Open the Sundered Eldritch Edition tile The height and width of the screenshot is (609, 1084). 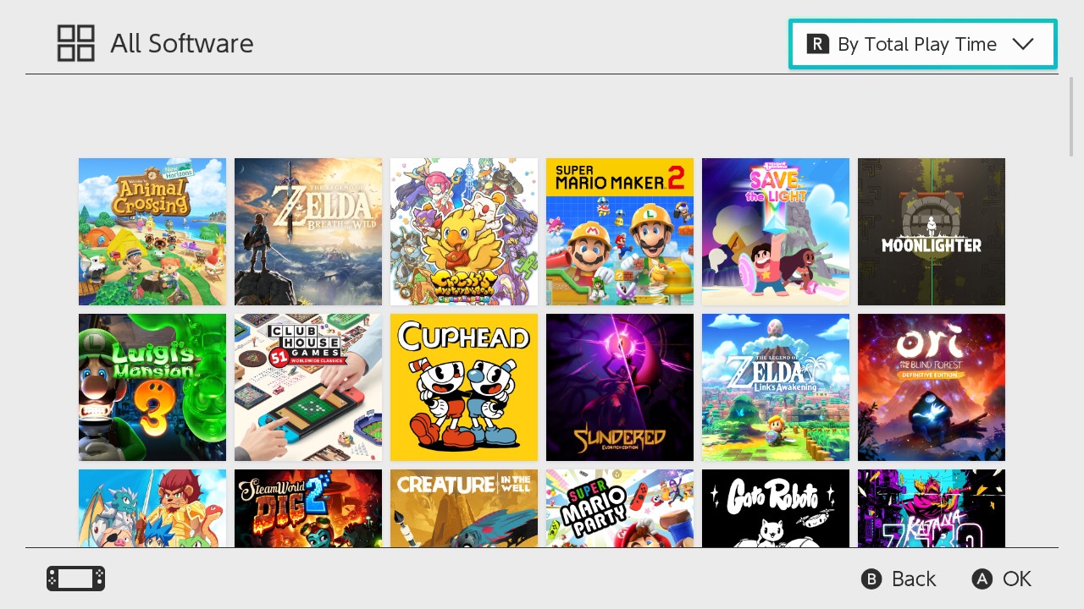click(620, 387)
